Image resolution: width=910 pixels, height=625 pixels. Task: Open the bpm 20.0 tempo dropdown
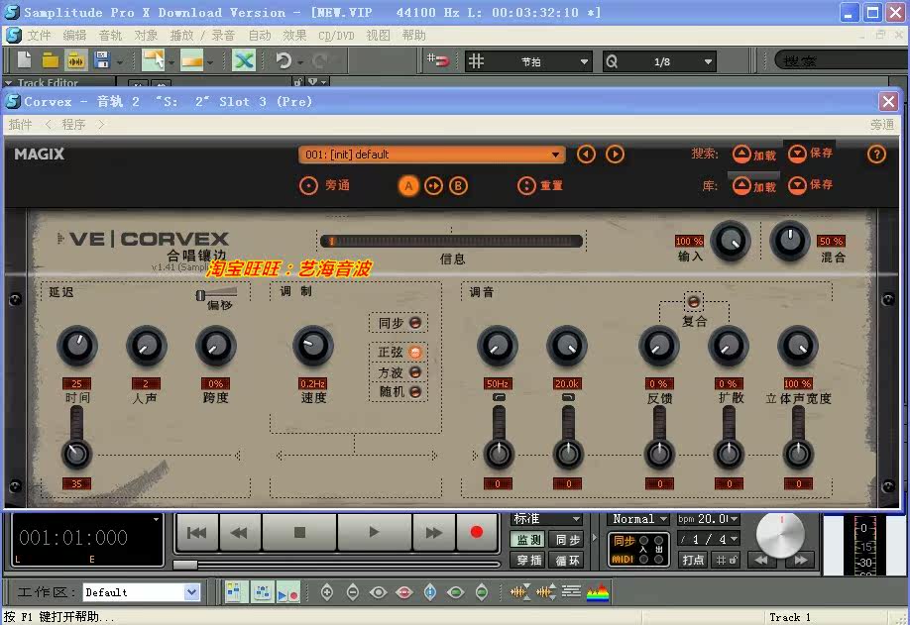click(708, 519)
